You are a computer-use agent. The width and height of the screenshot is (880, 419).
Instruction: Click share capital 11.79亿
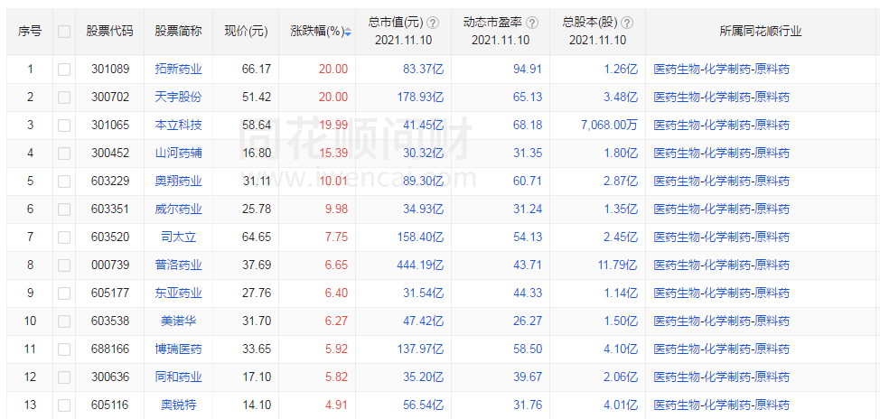pyautogui.click(x=617, y=265)
